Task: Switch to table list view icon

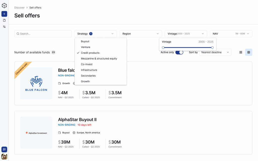Action: (x=249, y=52)
